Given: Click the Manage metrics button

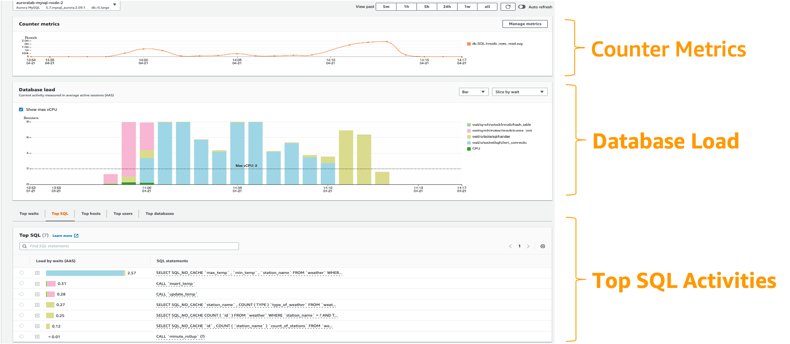Looking at the screenshot, I should click(525, 24).
